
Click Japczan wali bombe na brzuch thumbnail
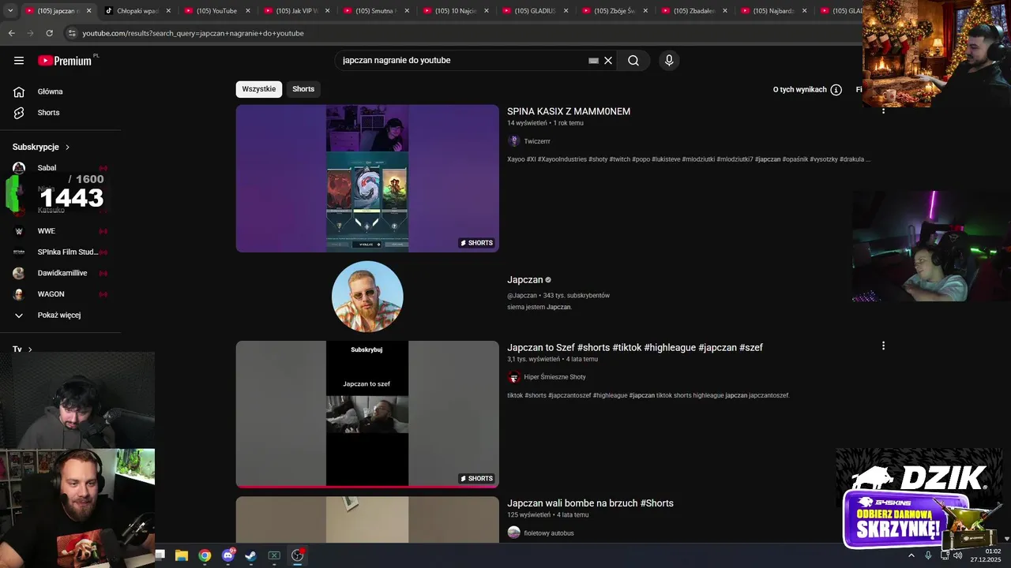coord(367,520)
